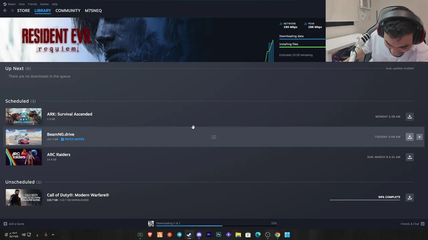428x240 pixels.
Task: Open the Games menu
Action: 44,4
